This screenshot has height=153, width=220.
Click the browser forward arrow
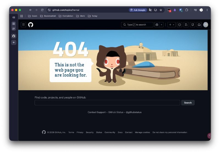click(x=36, y=10)
